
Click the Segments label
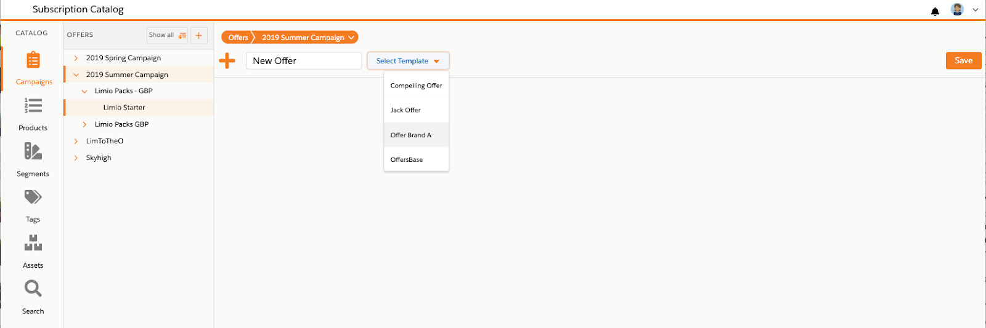coord(33,174)
